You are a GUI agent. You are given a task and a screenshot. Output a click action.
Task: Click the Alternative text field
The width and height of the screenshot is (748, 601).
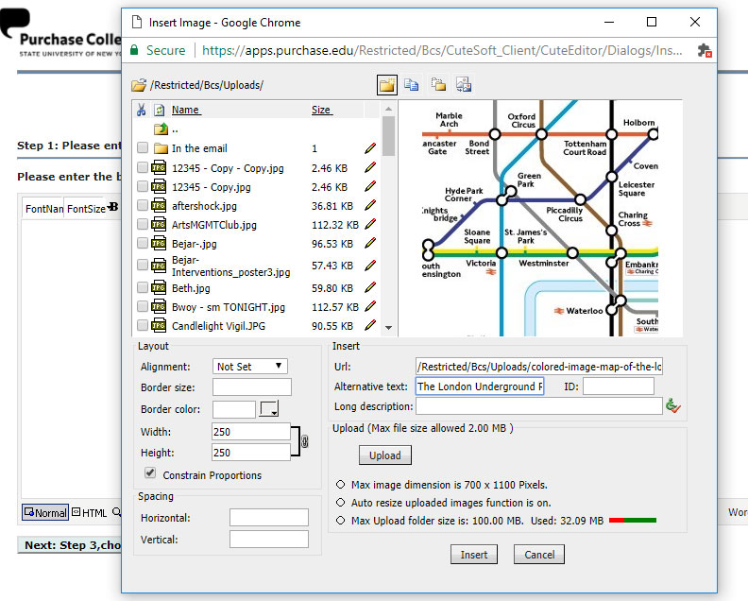[x=480, y=386]
